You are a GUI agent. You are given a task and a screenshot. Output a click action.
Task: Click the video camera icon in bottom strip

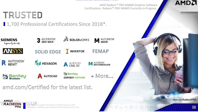point(152,107)
